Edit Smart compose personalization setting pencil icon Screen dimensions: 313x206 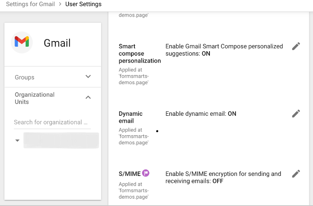click(296, 46)
